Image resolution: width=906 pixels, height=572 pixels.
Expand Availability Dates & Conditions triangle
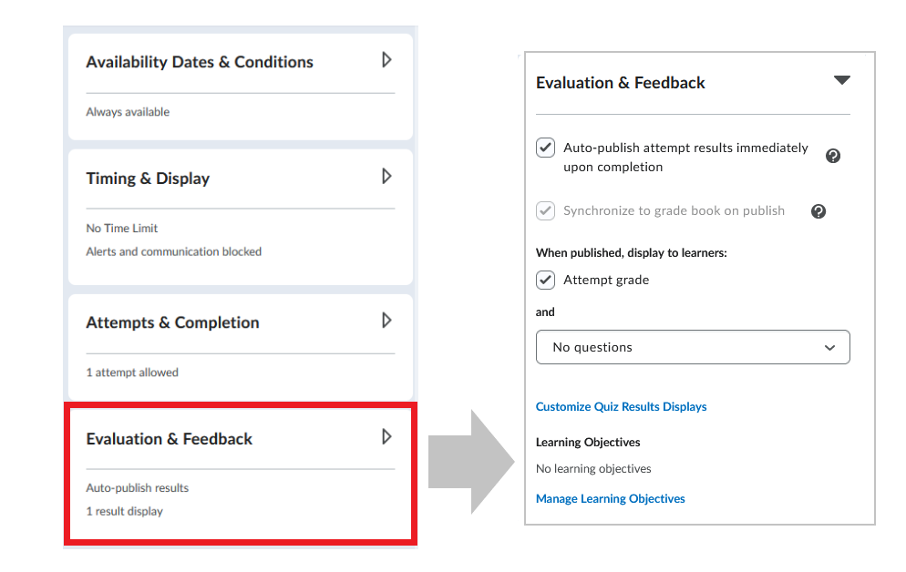[386, 59]
